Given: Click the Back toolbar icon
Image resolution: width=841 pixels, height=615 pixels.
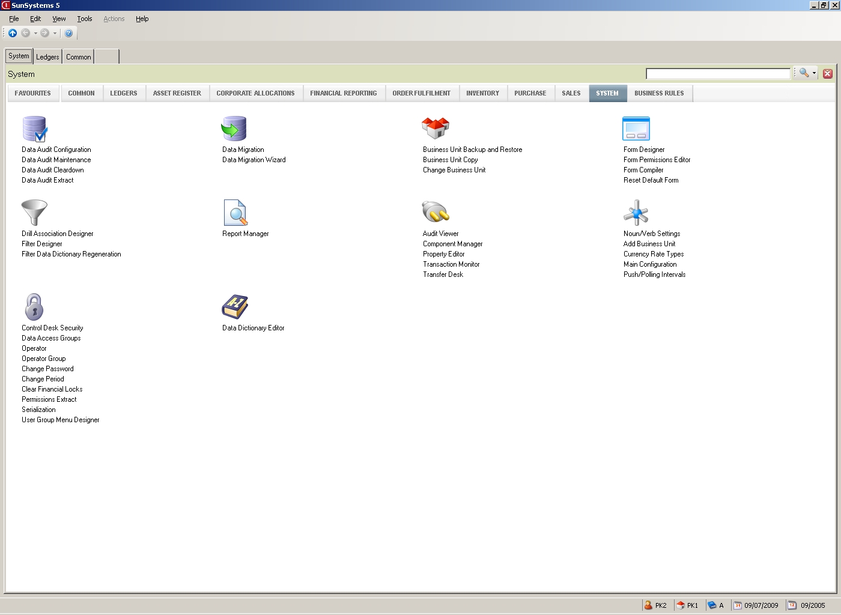Looking at the screenshot, I should point(25,33).
